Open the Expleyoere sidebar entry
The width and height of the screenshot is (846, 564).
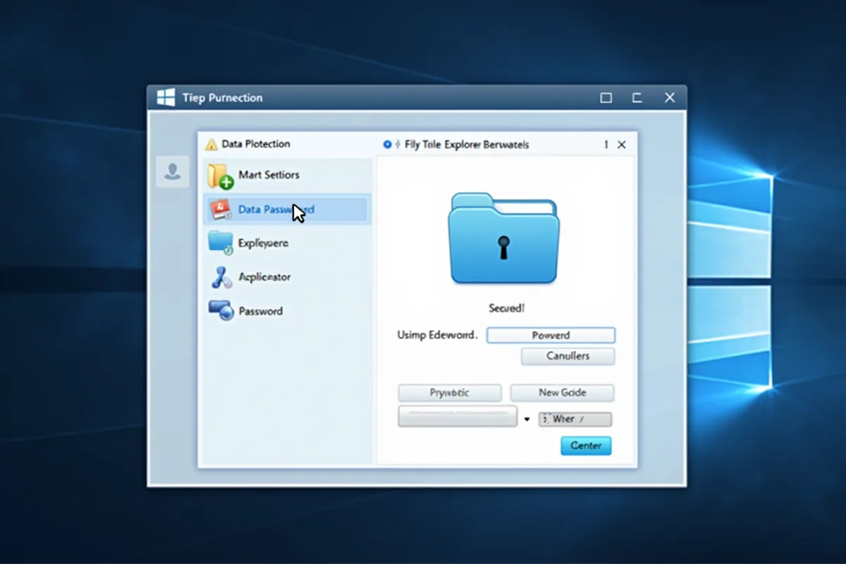click(x=263, y=243)
